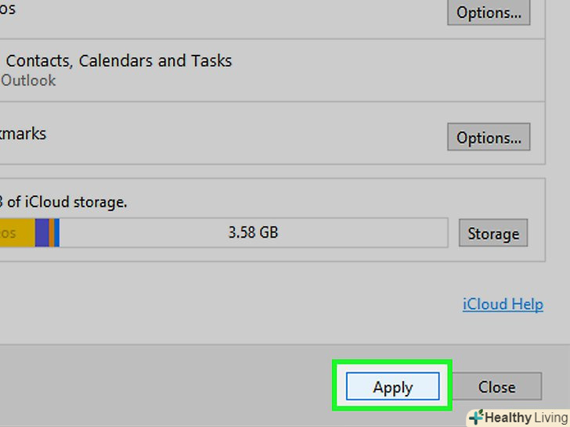Image resolution: width=570 pixels, height=427 pixels.
Task: Click the empty gray area of storage bar
Action: (x=352, y=233)
